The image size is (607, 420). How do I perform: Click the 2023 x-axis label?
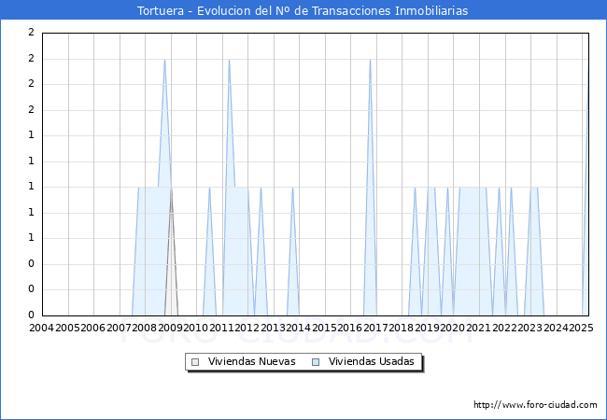coord(530,328)
